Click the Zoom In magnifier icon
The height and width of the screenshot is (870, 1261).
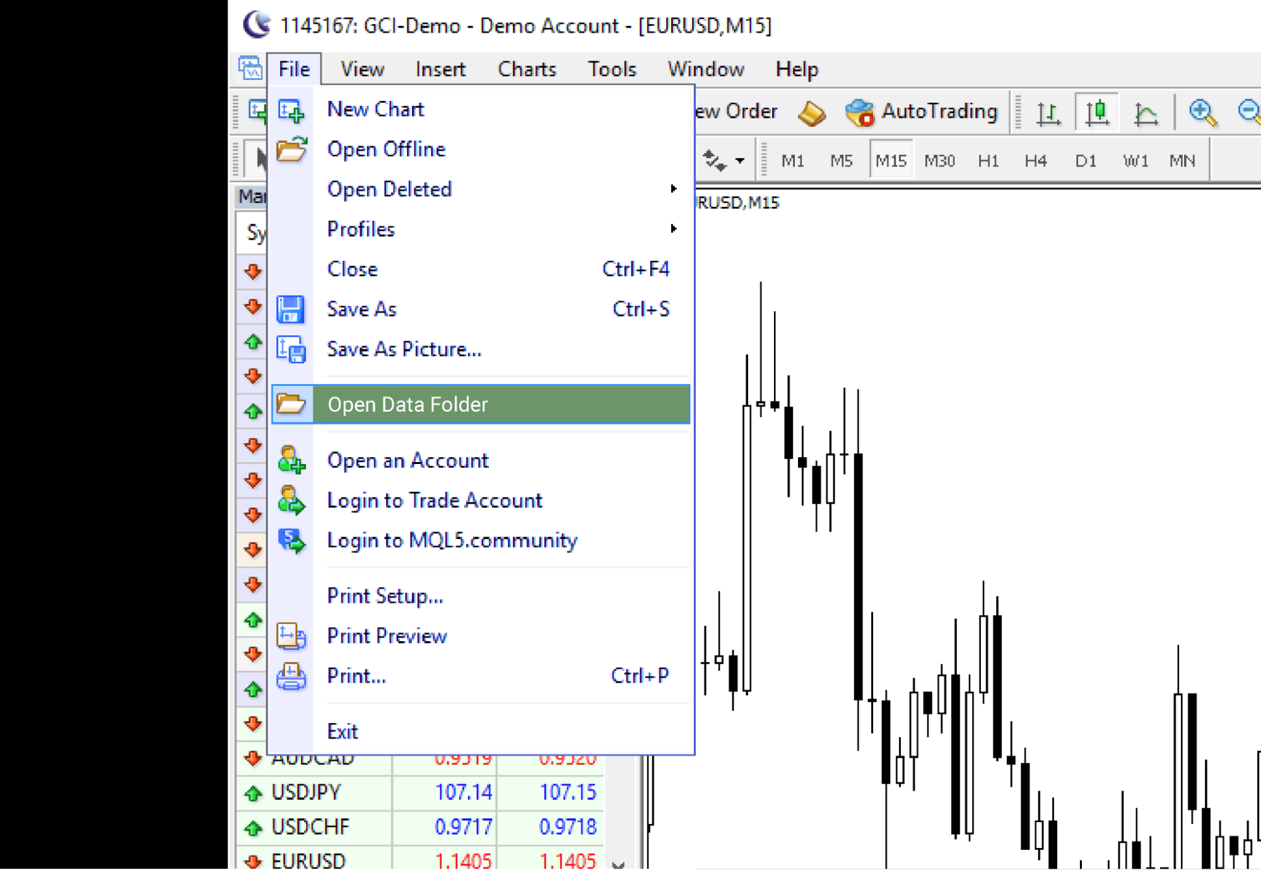point(1202,112)
